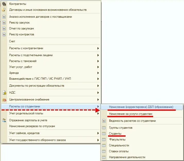Click the table icon beside Направления деятельности
The image size is (184, 161).
point(104,157)
